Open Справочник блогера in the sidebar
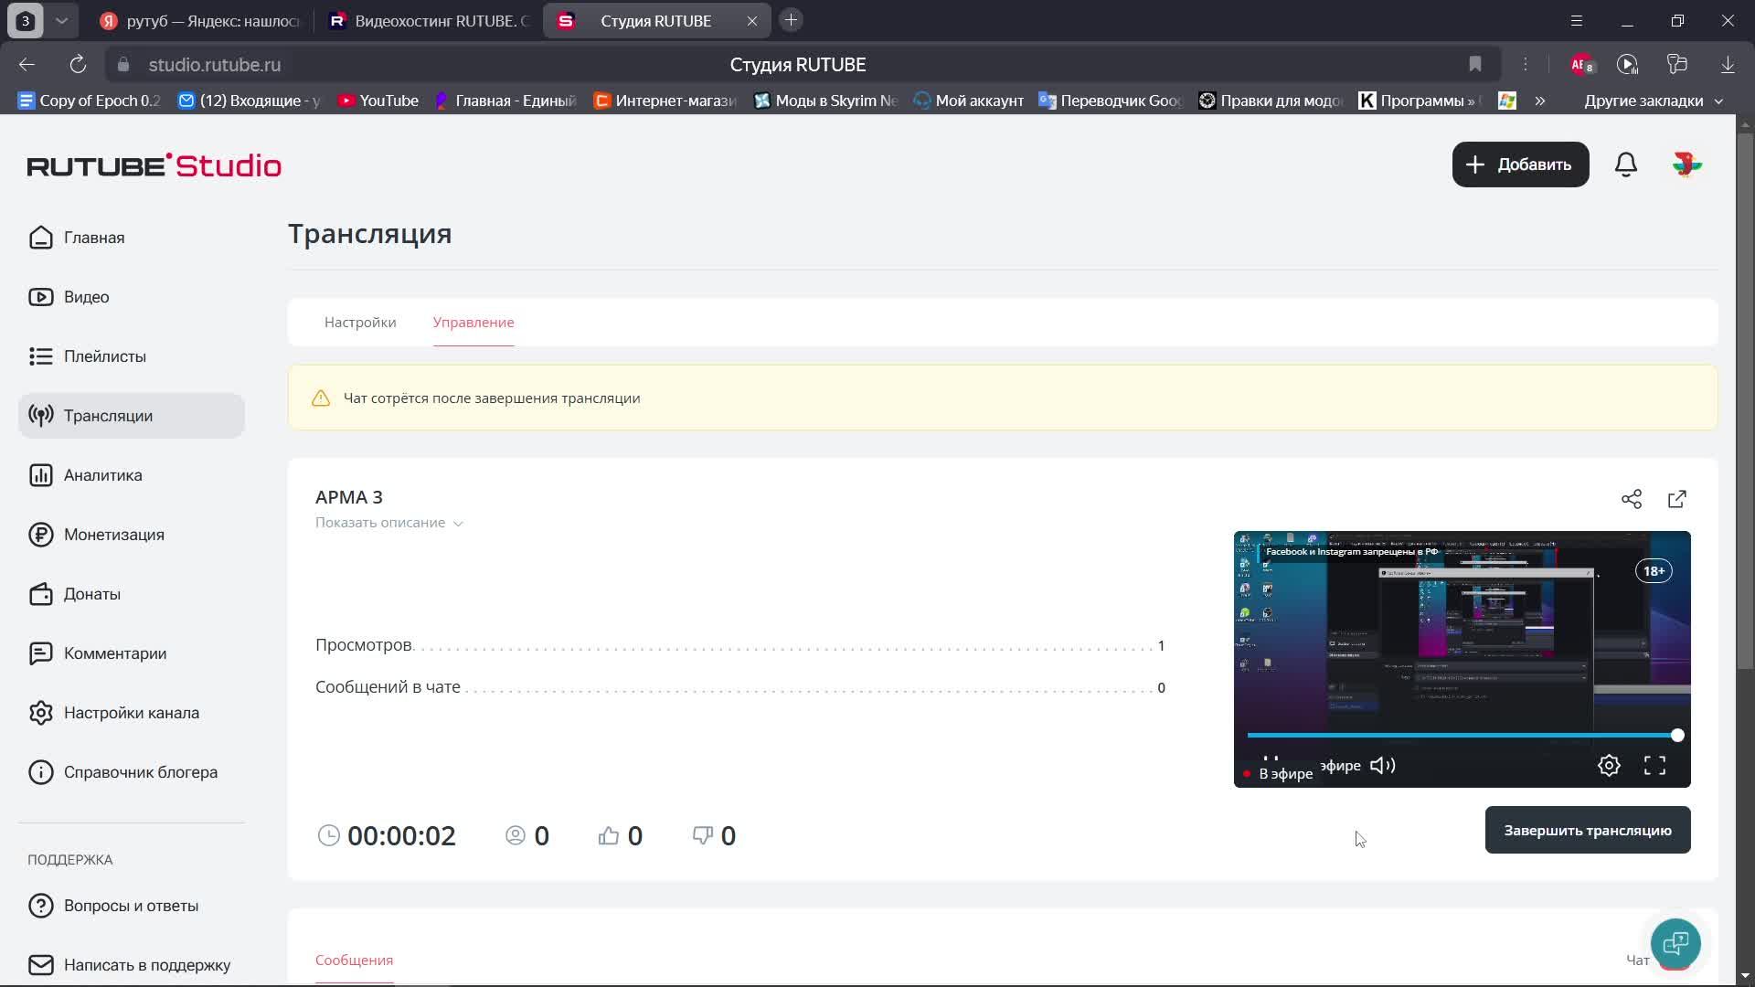 tap(131, 772)
